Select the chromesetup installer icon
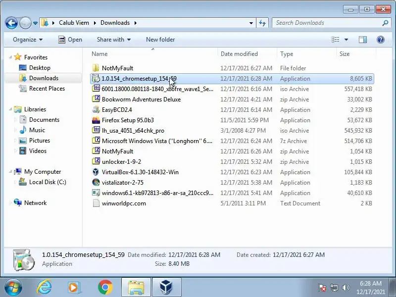 (x=96, y=78)
